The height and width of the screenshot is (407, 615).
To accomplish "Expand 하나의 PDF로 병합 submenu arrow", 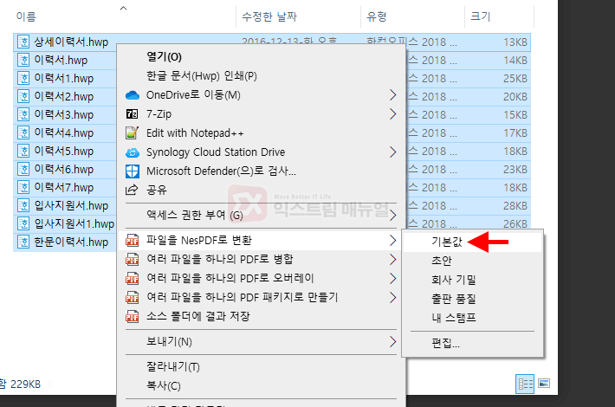I will [392, 259].
